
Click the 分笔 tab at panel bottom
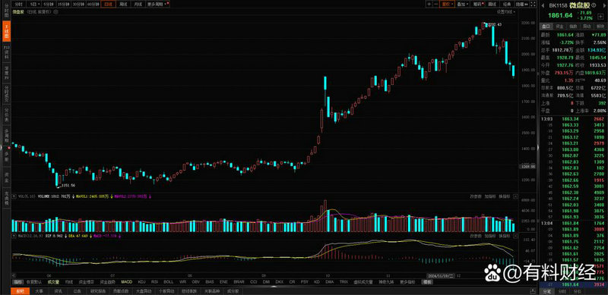click(x=546, y=291)
